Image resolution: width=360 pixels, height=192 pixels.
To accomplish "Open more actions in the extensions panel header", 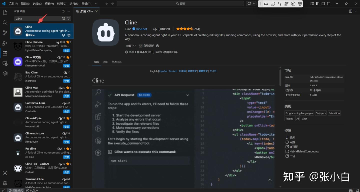I will click(68, 11).
